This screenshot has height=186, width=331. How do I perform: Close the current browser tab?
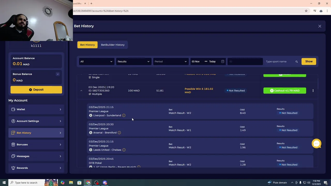click(x=85, y=3)
